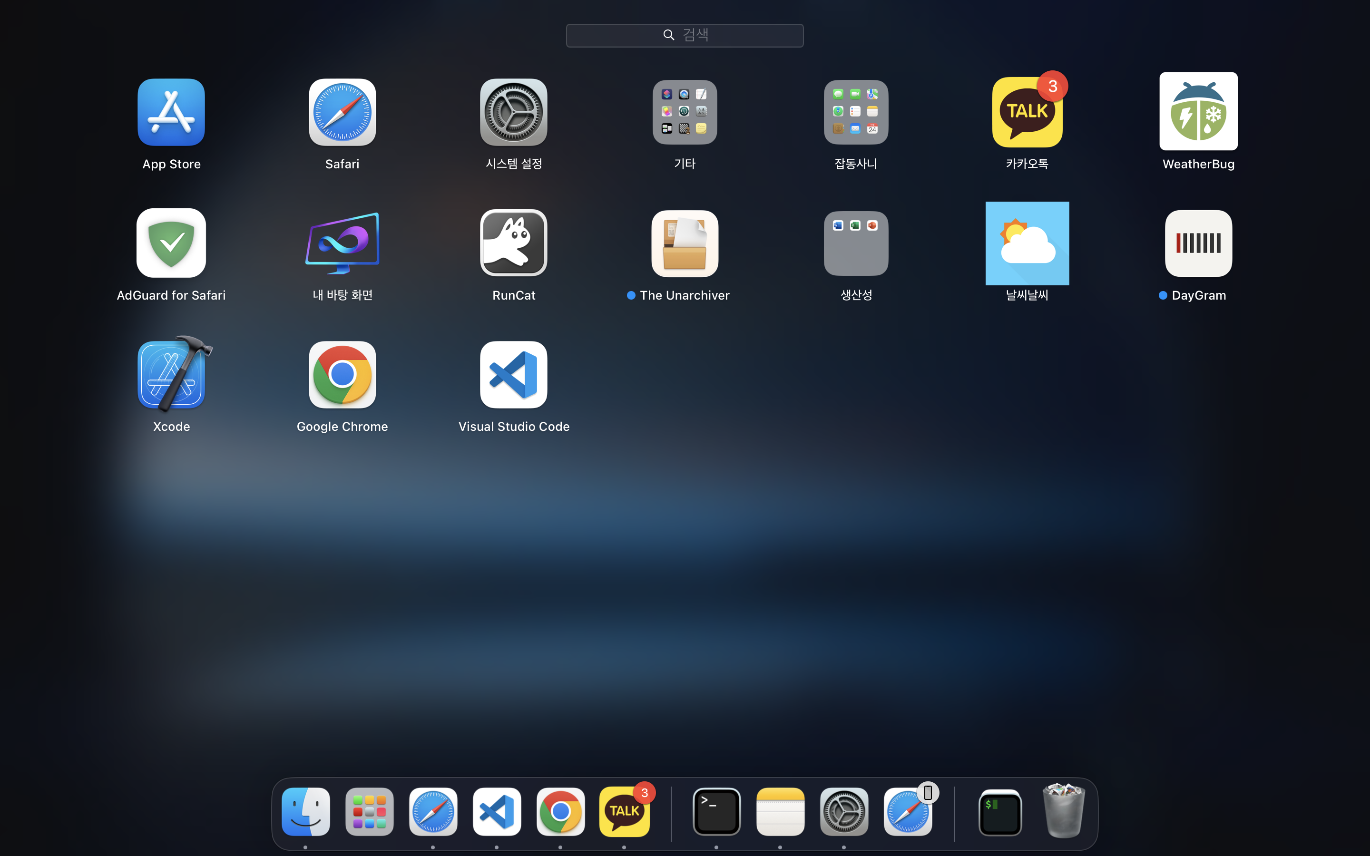The width and height of the screenshot is (1370, 856).
Task: Open the 날씨날씨 weather app
Action: tap(1027, 243)
